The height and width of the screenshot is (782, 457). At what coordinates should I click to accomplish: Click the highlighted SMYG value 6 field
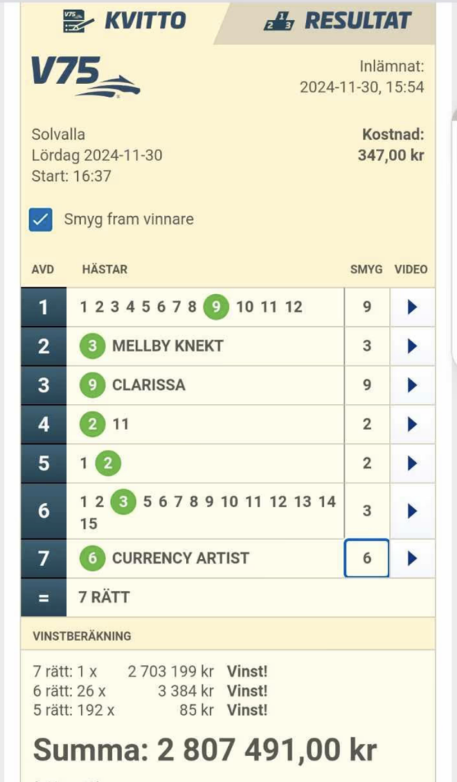[366, 558]
